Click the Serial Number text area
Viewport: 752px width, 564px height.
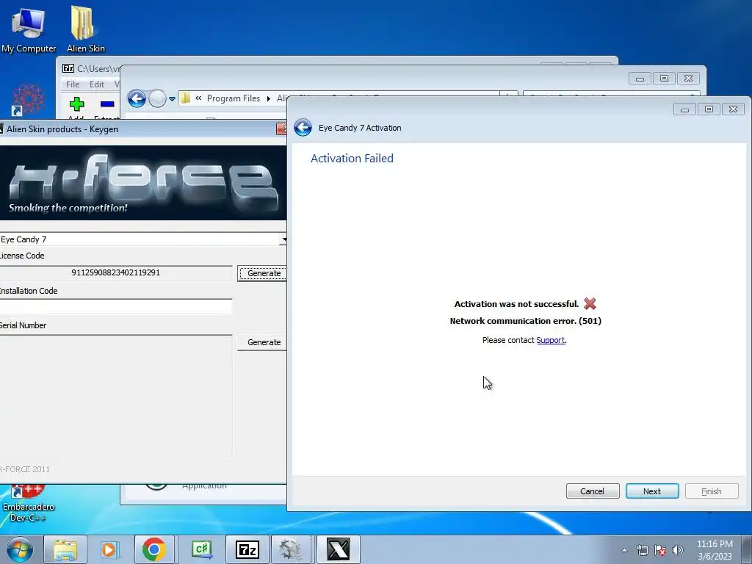point(115,396)
